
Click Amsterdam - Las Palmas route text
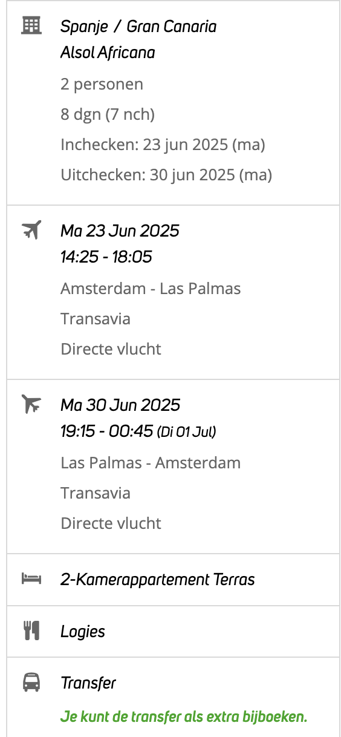click(x=151, y=289)
